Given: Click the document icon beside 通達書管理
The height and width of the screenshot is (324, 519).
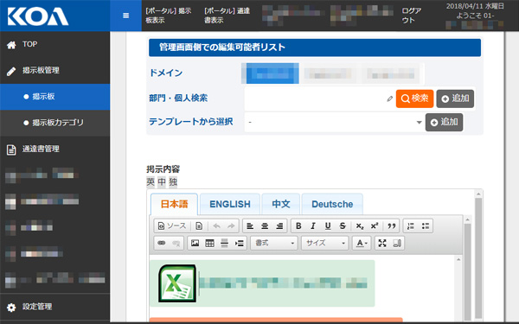Looking at the screenshot, I should (x=11, y=149).
